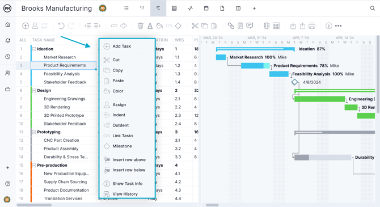Open the calendar view icon
Screen dimensions: 380x207
206,9
